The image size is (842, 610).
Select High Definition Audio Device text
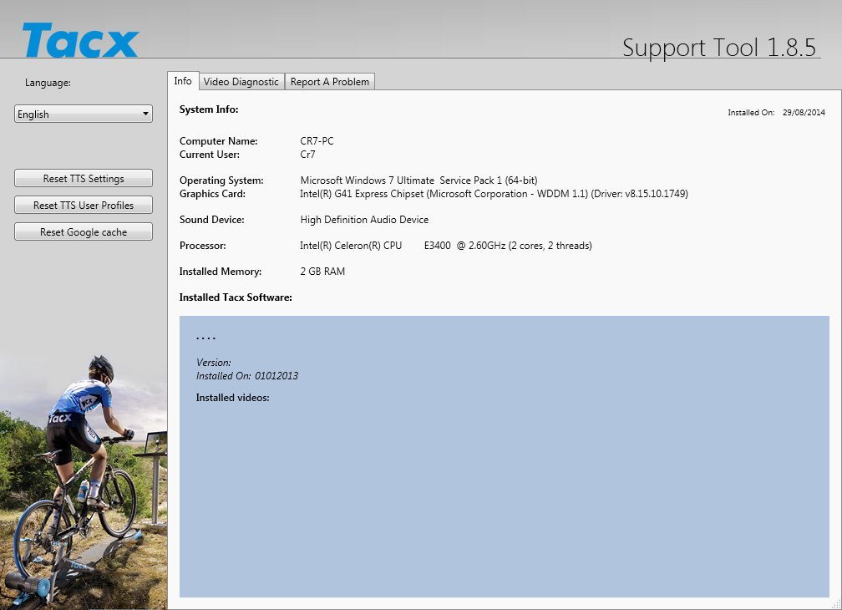coord(364,220)
